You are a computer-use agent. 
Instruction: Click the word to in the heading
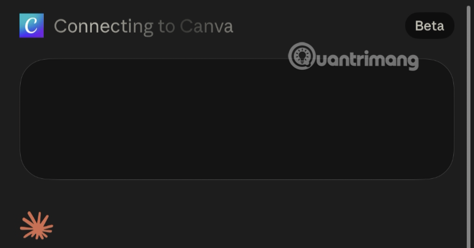pyautogui.click(x=166, y=27)
